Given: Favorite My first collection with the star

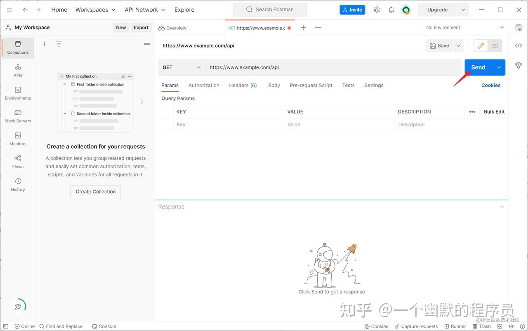Looking at the screenshot, I should tap(123, 76).
